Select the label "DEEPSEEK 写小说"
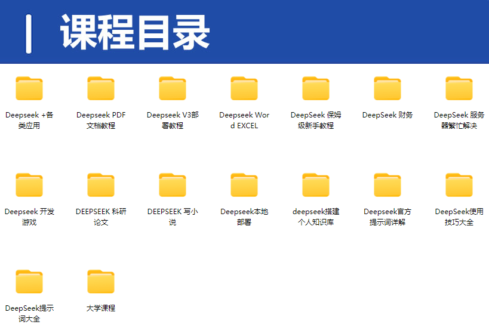The width and height of the screenshot is (489, 331). click(x=173, y=216)
